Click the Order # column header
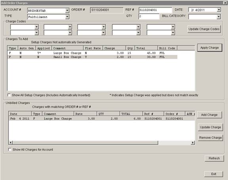 click(175, 114)
